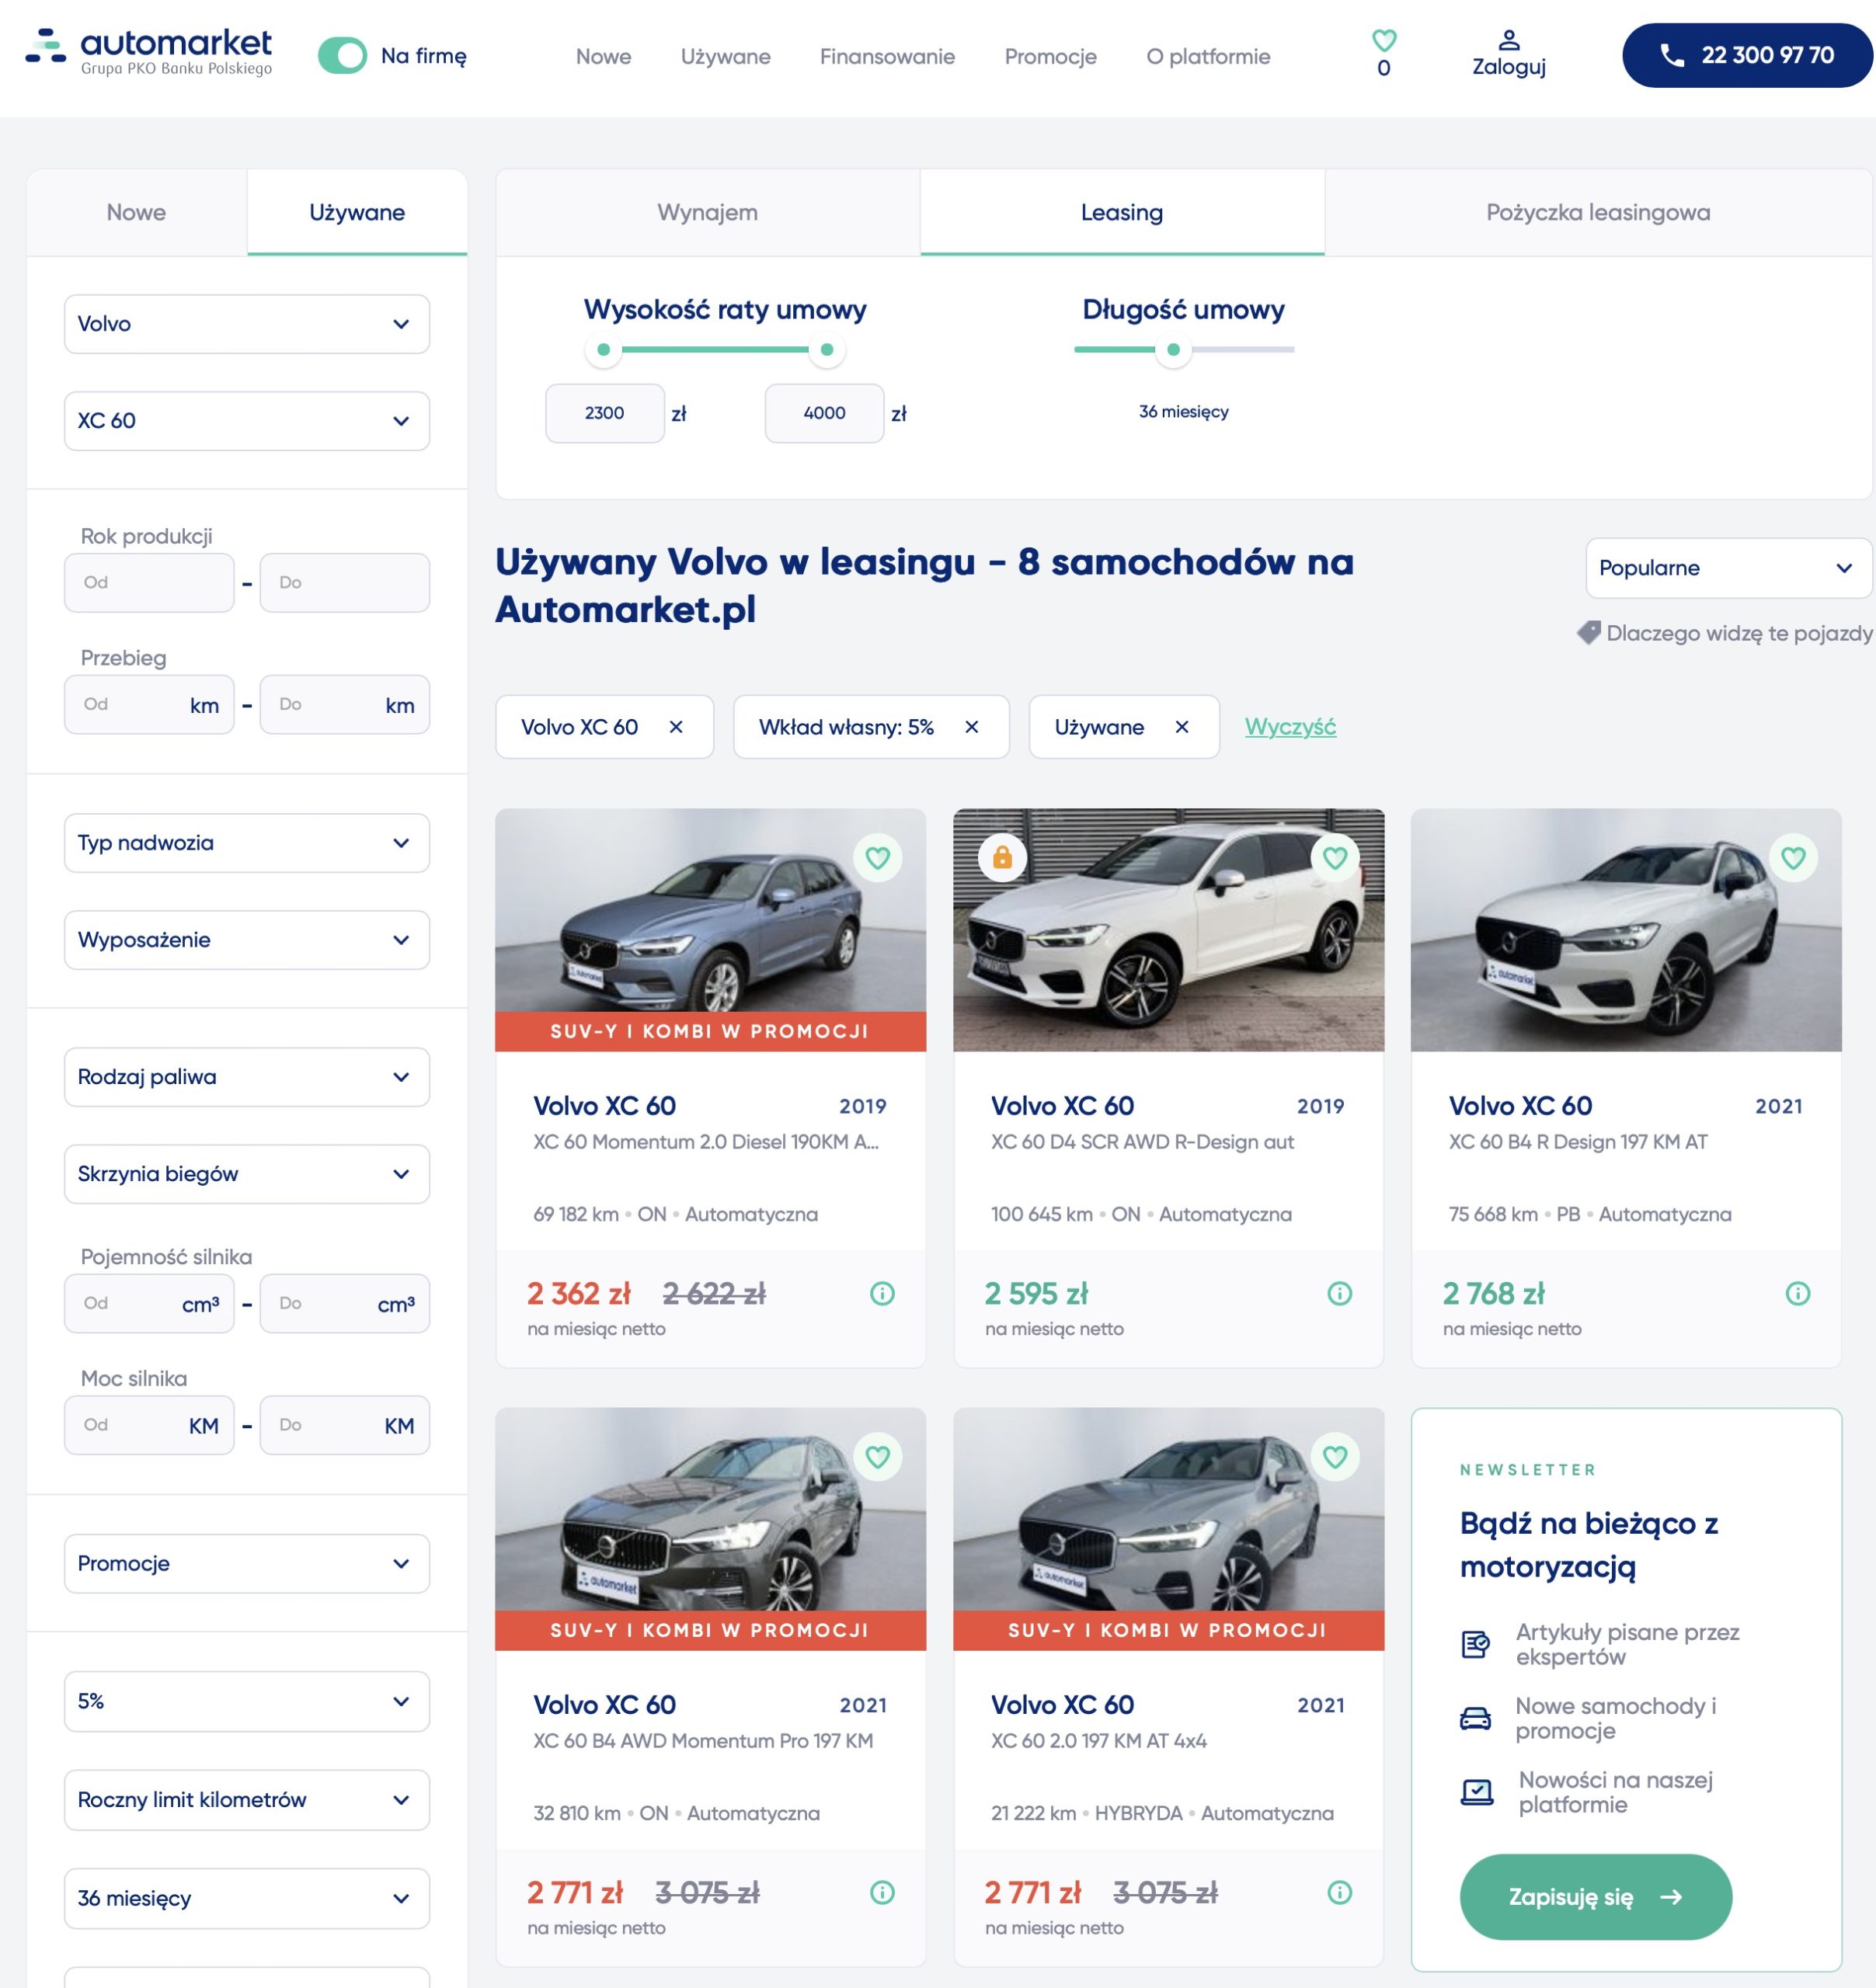Image resolution: width=1876 pixels, height=1988 pixels.
Task: Show price info for 2 595 zł offer
Action: pyautogui.click(x=1340, y=1294)
